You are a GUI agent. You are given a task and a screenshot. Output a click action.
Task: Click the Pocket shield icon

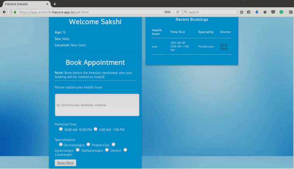click(x=273, y=12)
